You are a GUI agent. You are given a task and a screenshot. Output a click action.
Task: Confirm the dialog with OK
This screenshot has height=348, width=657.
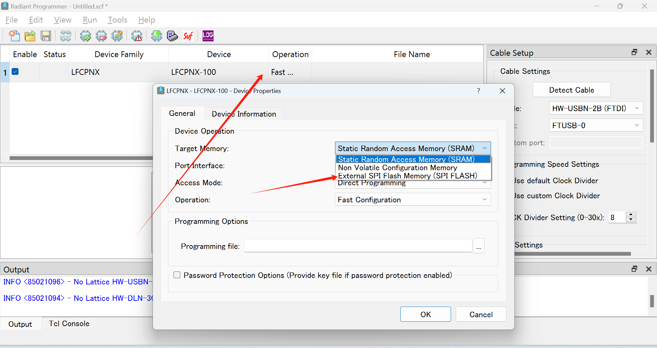pyautogui.click(x=426, y=314)
